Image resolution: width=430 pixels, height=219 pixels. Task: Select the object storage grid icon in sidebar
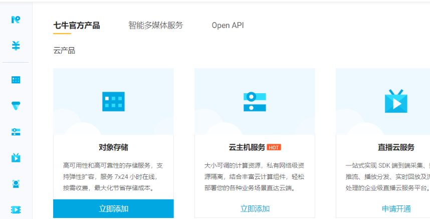(16, 80)
